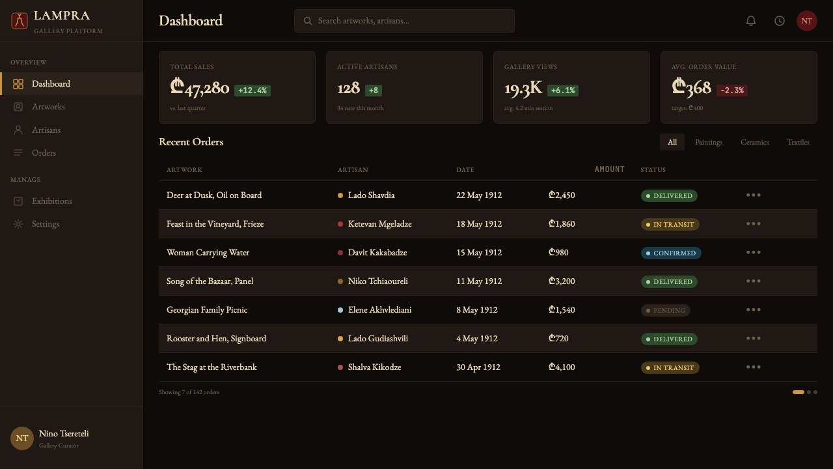Click Georgian Family Picnic title

[x=207, y=310]
